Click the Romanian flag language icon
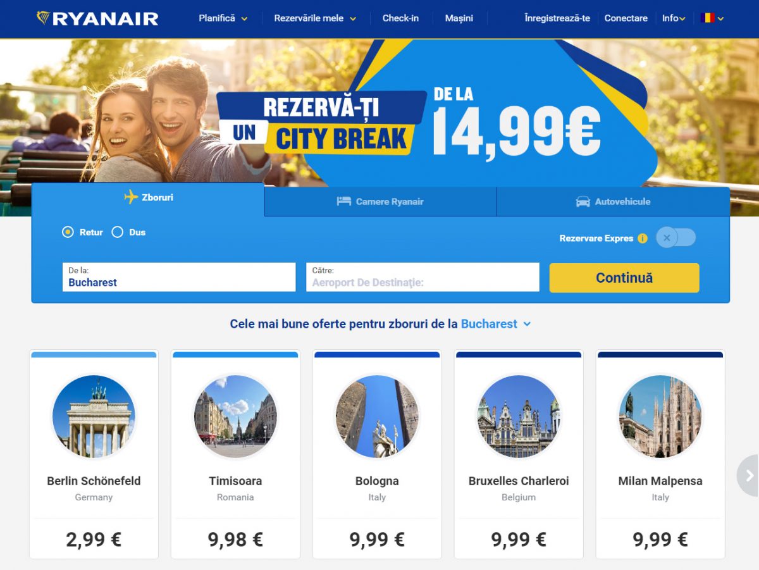Image resolution: width=759 pixels, height=570 pixels. 708,18
